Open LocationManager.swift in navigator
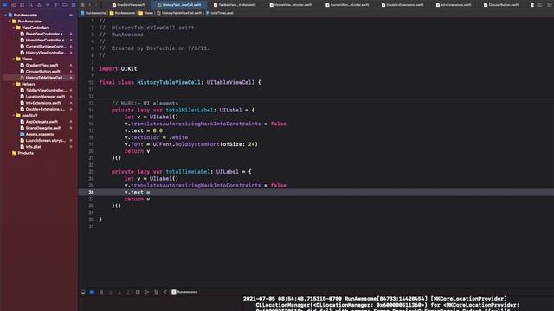The height and width of the screenshot is (311, 554). pyautogui.click(x=42, y=97)
